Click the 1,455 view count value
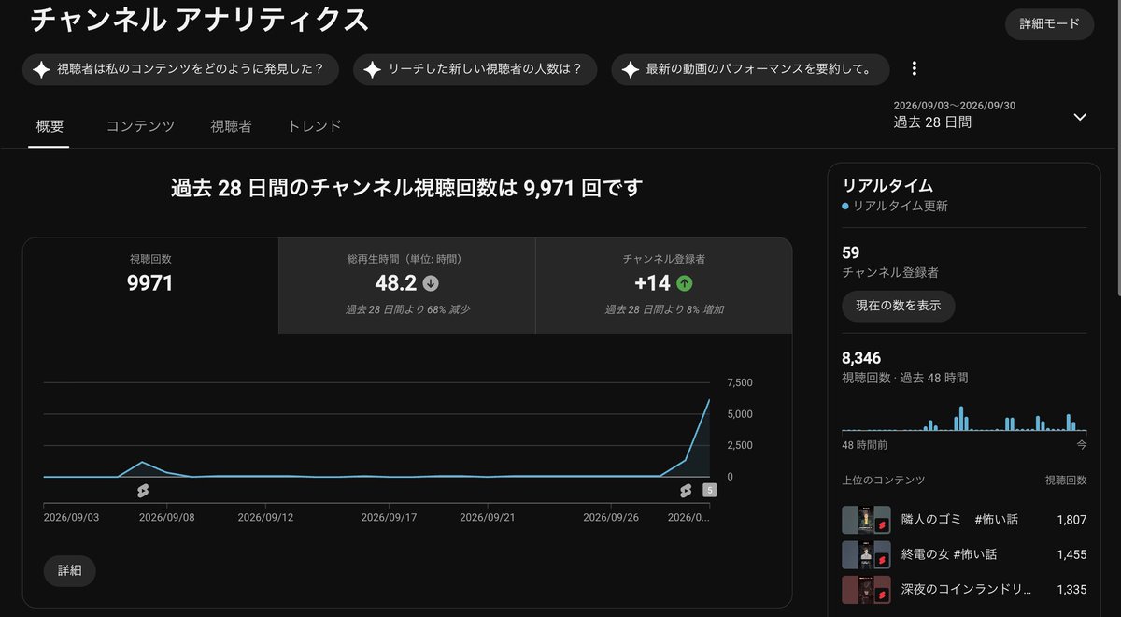Viewport: 1121px width, 617px height. [x=1071, y=554]
